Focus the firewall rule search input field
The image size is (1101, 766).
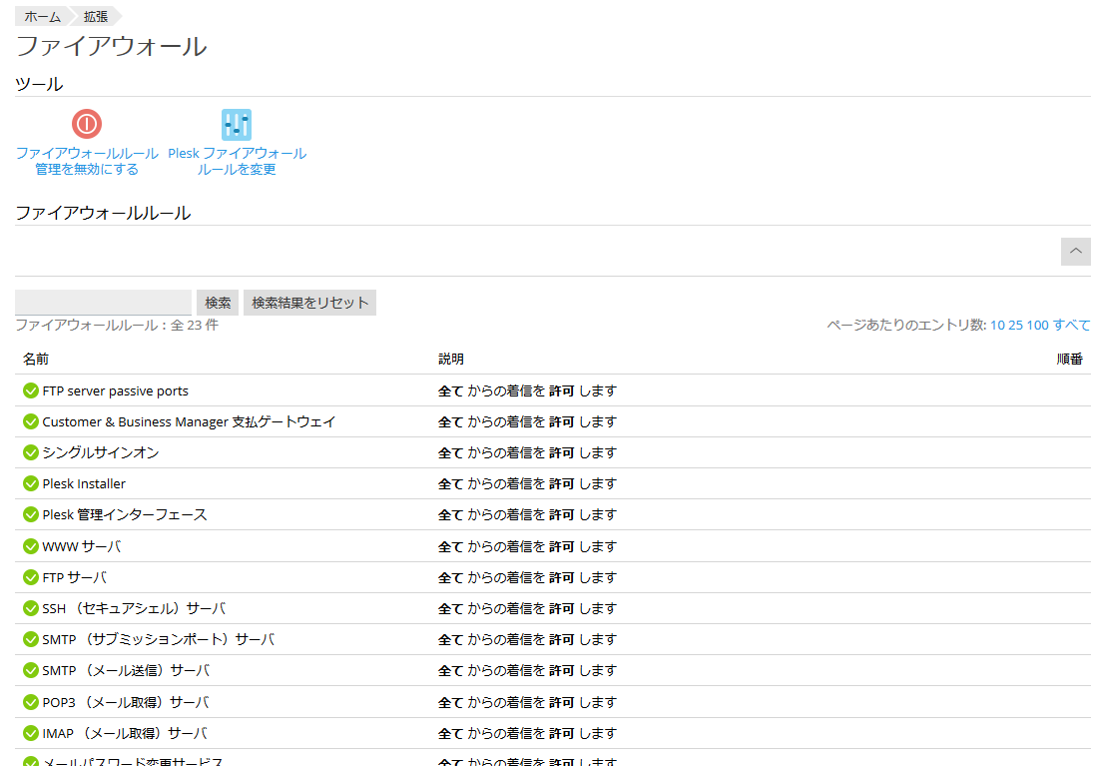(103, 303)
